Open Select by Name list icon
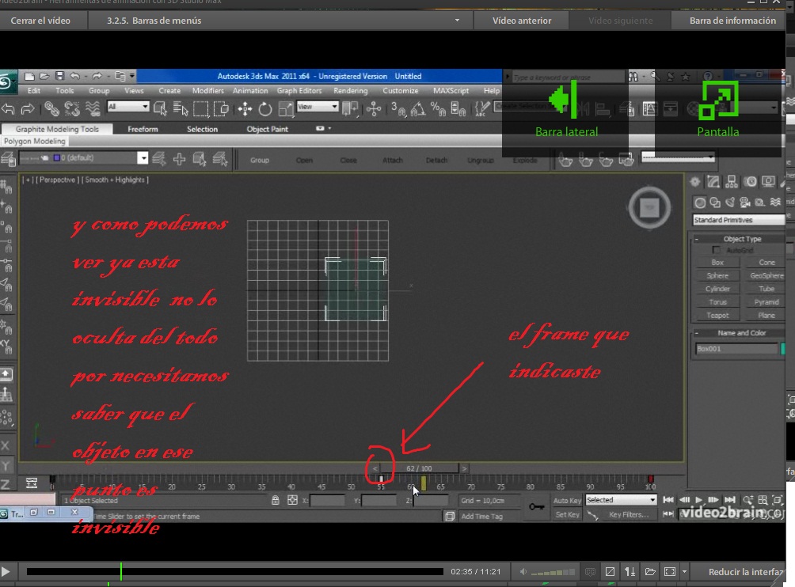 pos(180,108)
